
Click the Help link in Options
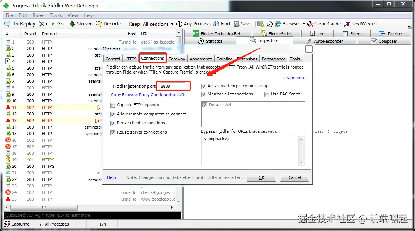click(112, 177)
